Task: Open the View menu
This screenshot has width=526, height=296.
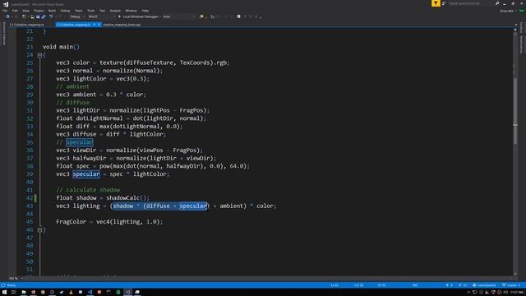Action: [x=25, y=11]
